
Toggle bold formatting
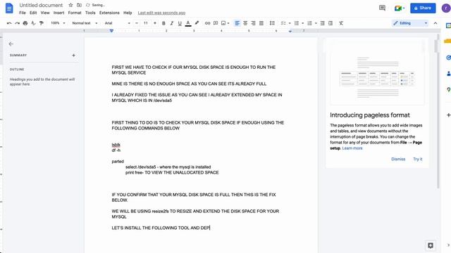tap(163, 23)
